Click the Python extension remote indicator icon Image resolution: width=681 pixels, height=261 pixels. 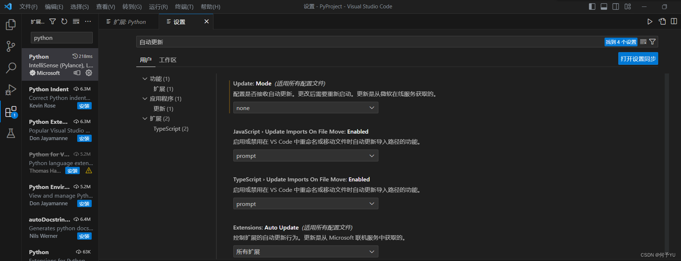pos(77,73)
